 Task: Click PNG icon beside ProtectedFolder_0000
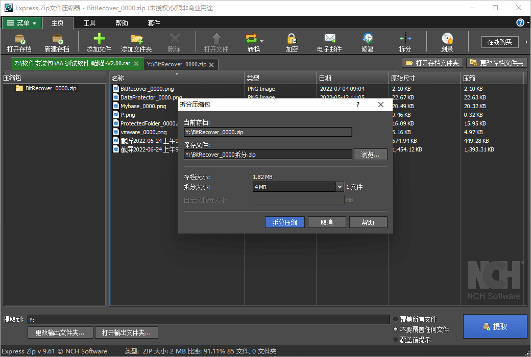pos(116,123)
